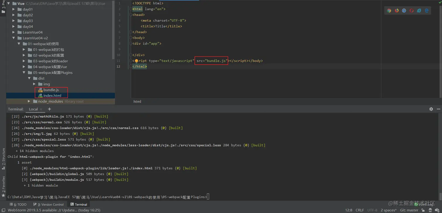Expand the node_modules folder

pyautogui.click(x=29, y=101)
